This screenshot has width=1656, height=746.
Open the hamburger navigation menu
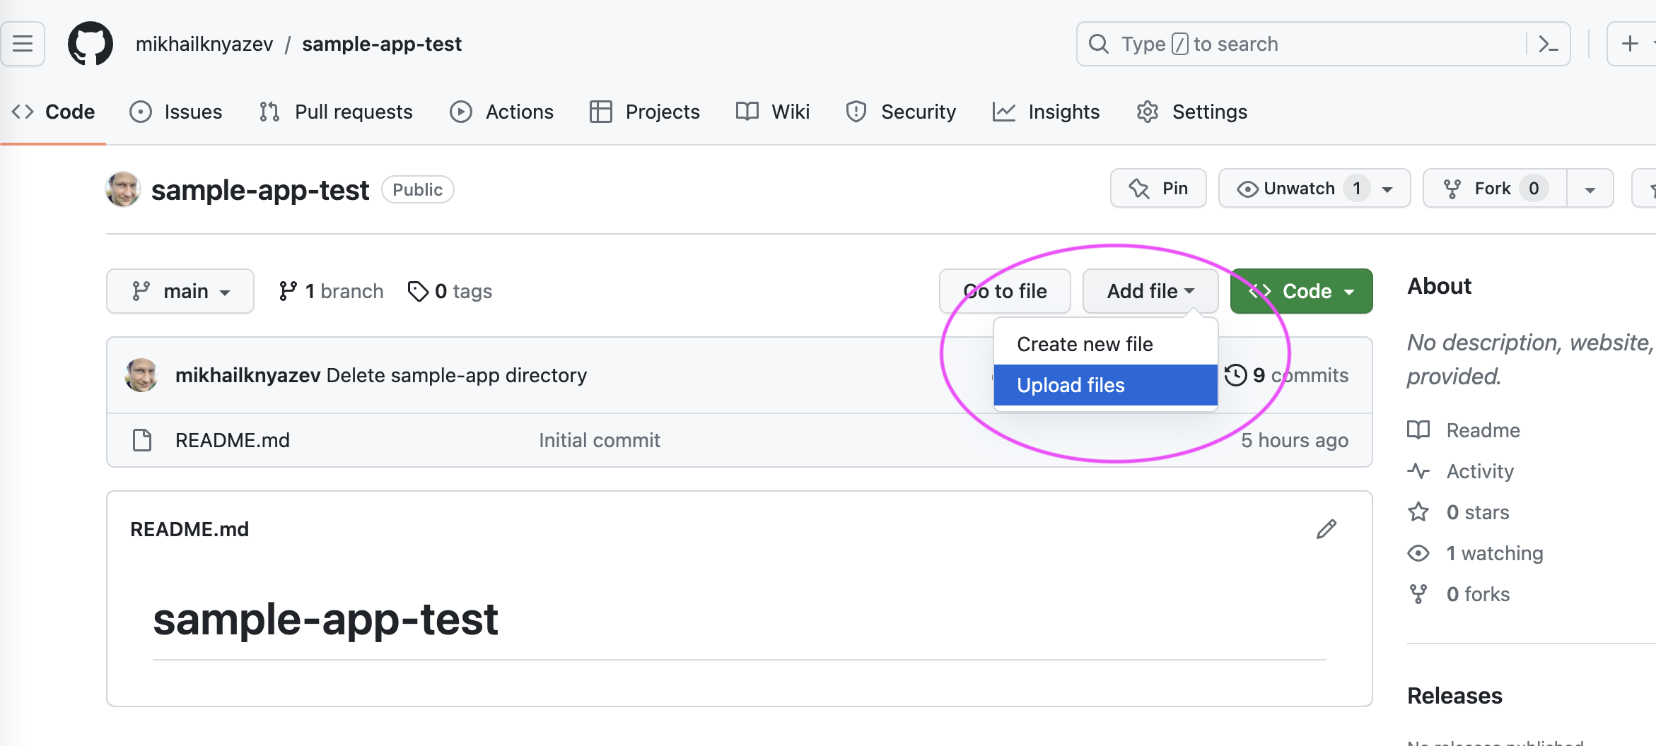[x=23, y=44]
